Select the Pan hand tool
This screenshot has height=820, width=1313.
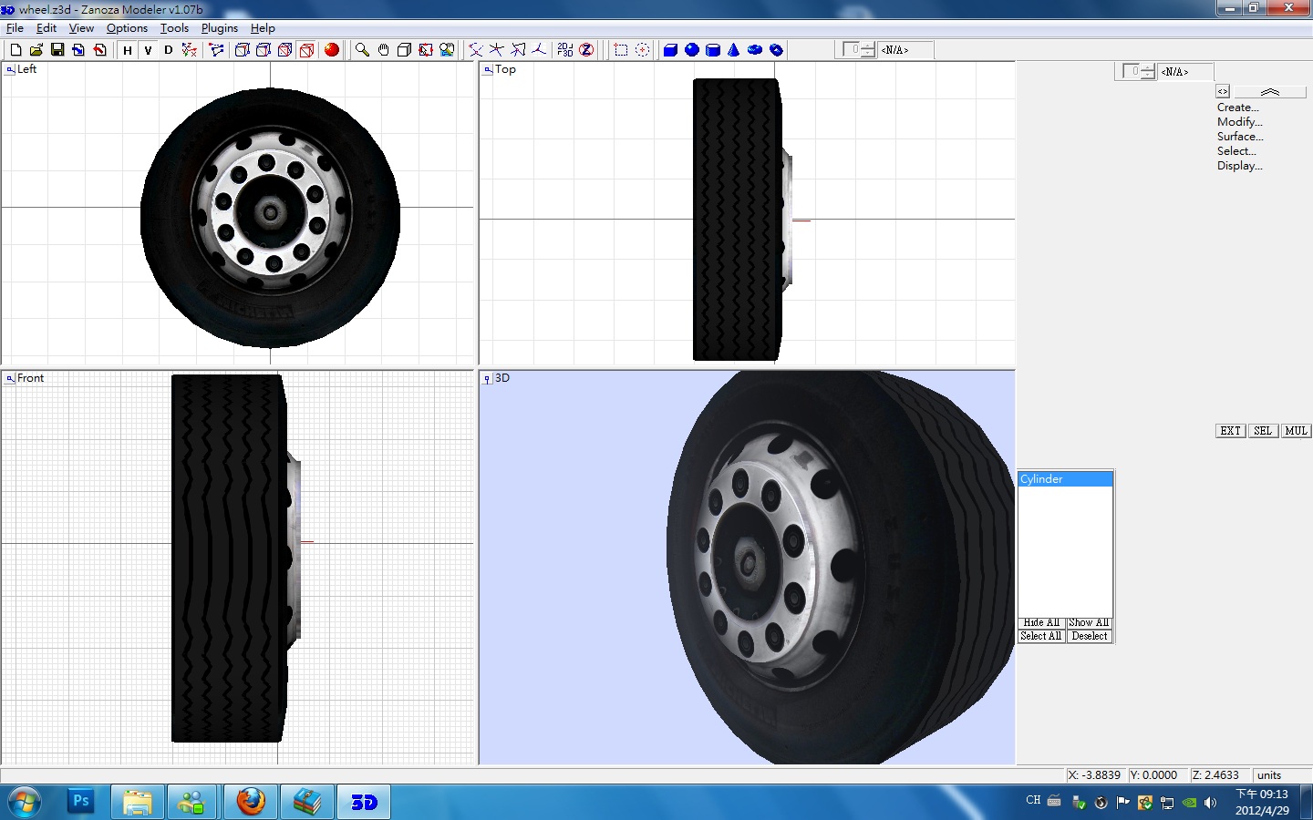click(x=383, y=50)
